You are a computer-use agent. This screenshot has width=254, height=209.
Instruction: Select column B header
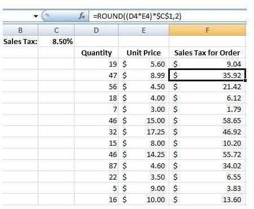pyautogui.click(x=20, y=30)
